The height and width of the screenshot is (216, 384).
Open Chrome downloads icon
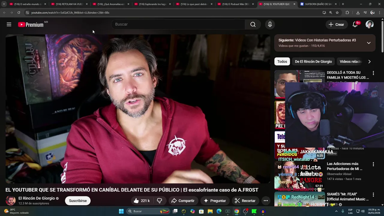point(358,13)
